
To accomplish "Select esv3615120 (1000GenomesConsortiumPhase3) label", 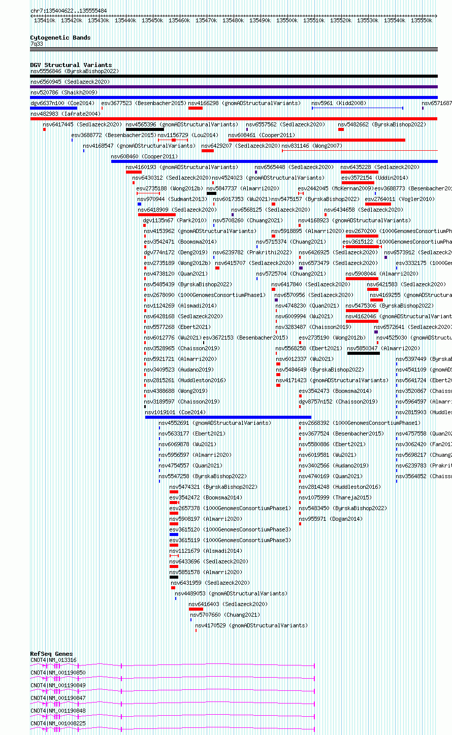I will [x=230, y=529].
